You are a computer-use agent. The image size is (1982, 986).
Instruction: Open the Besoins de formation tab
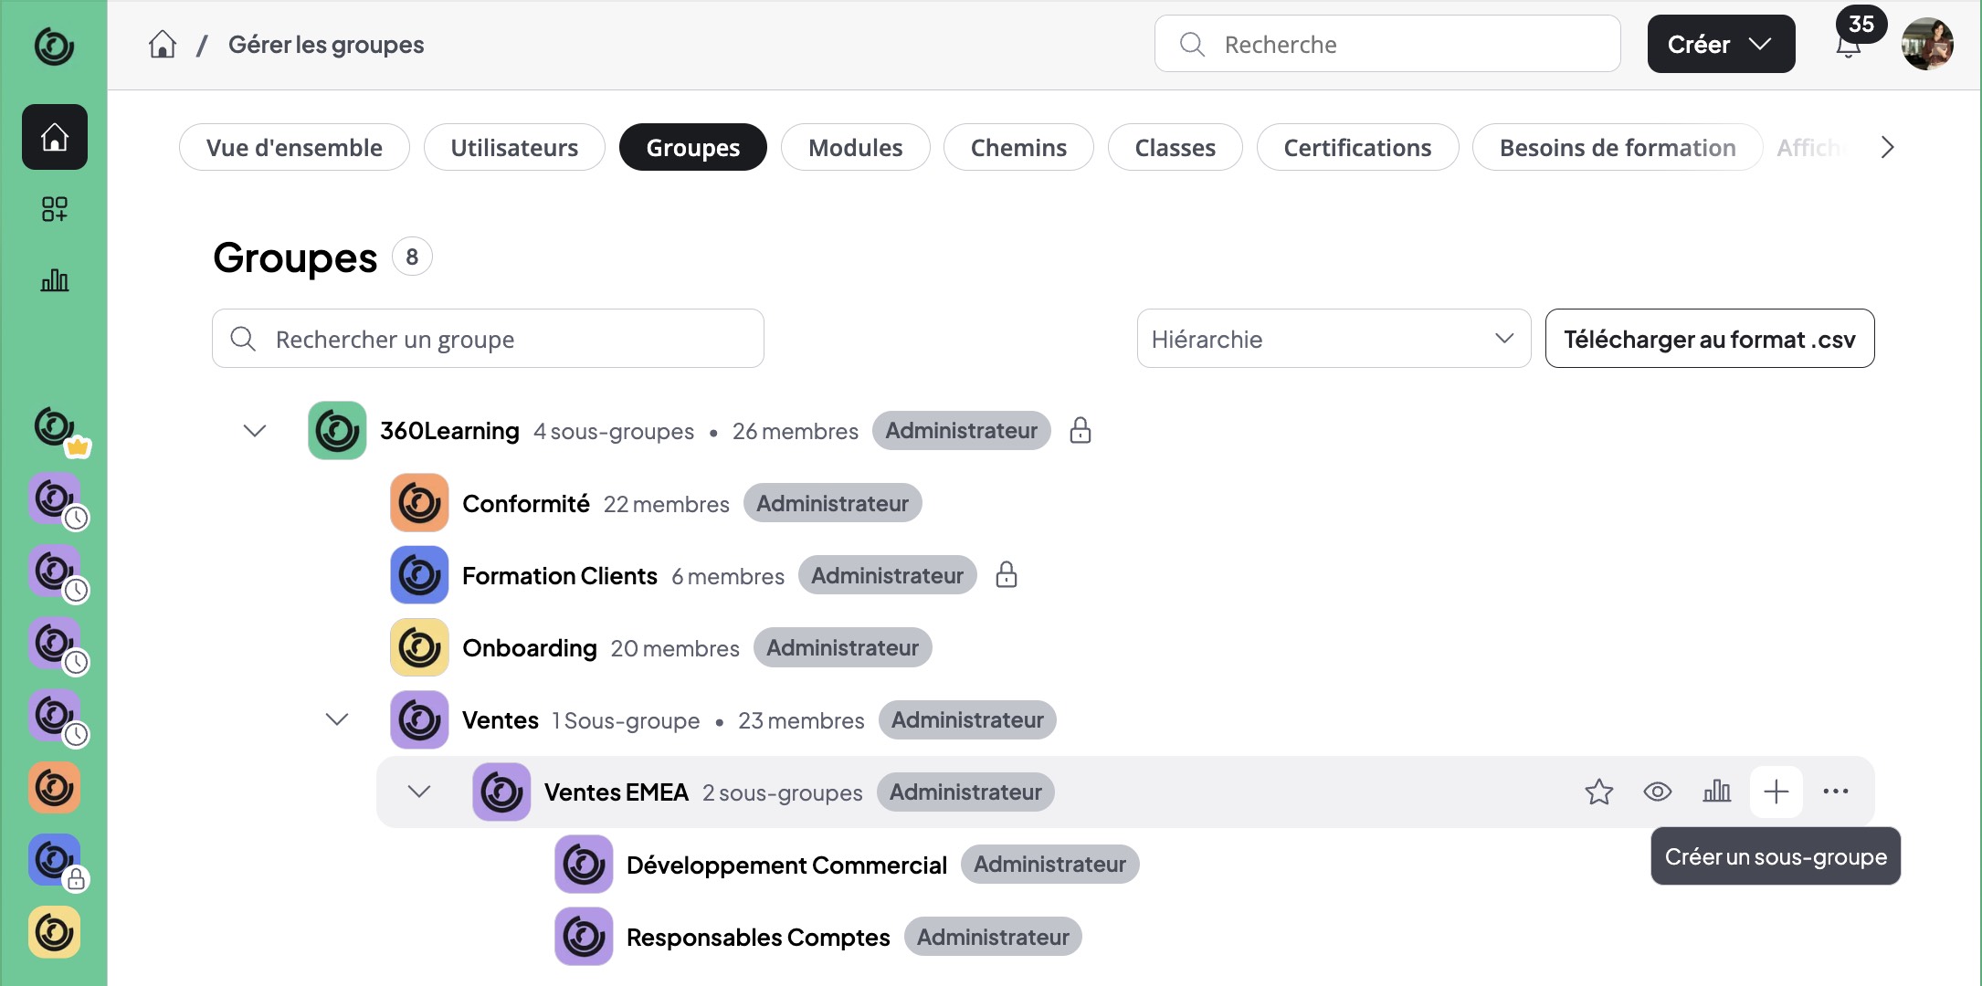(1618, 147)
